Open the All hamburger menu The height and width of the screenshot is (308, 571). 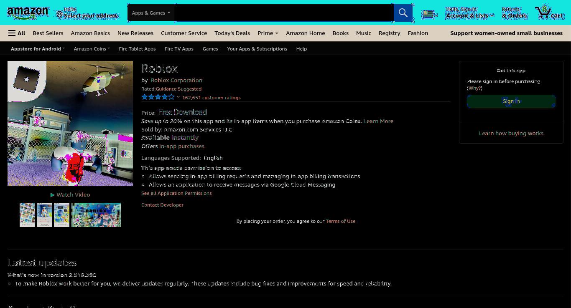(x=17, y=33)
